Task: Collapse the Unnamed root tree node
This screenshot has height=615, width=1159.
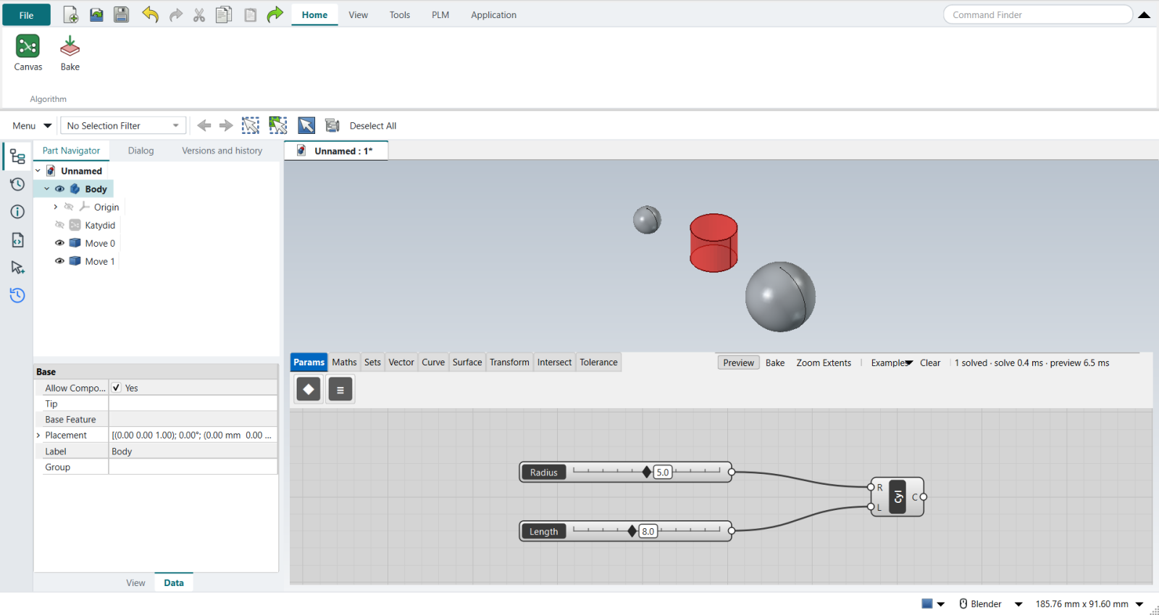Action: [x=38, y=171]
